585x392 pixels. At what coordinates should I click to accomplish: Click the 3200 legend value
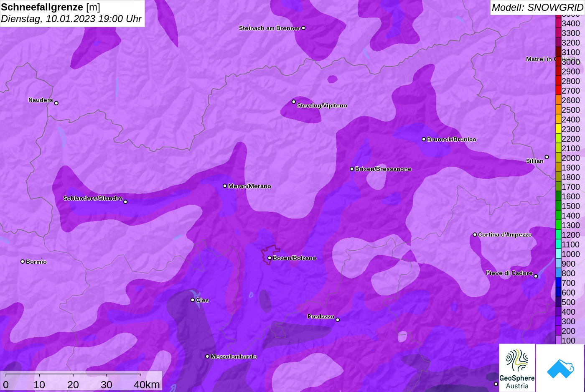pyautogui.click(x=571, y=43)
